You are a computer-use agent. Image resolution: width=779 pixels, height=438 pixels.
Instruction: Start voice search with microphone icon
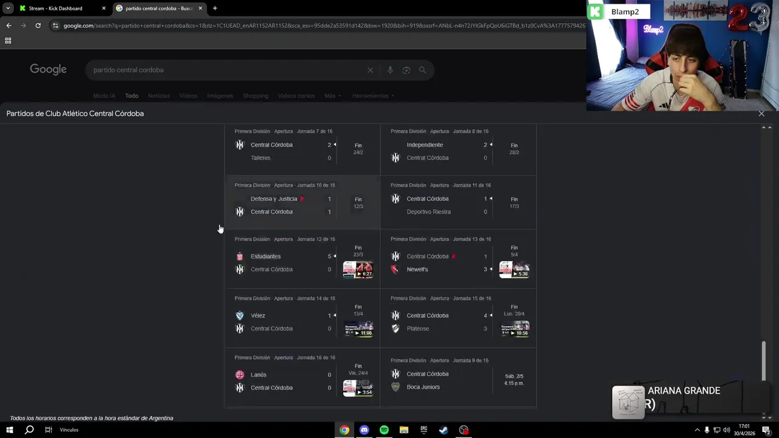390,70
